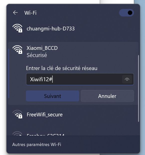Go back using the arrow icon
Viewport: 145px width, 155px height.
tap(15, 13)
